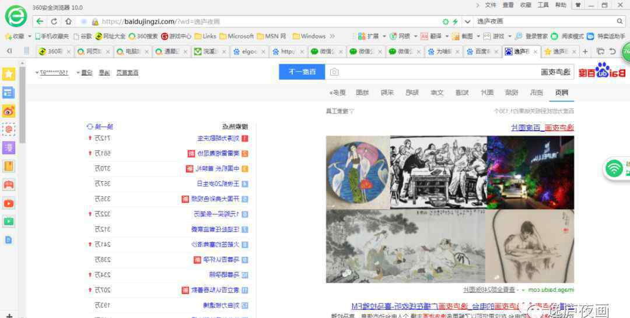Click the Baidu paw logo
630x318 pixels.
pos(602,70)
